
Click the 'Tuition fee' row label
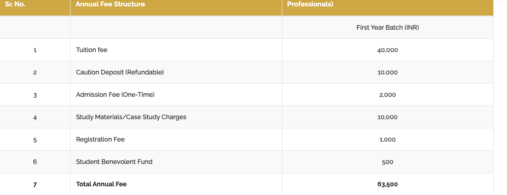click(92, 50)
